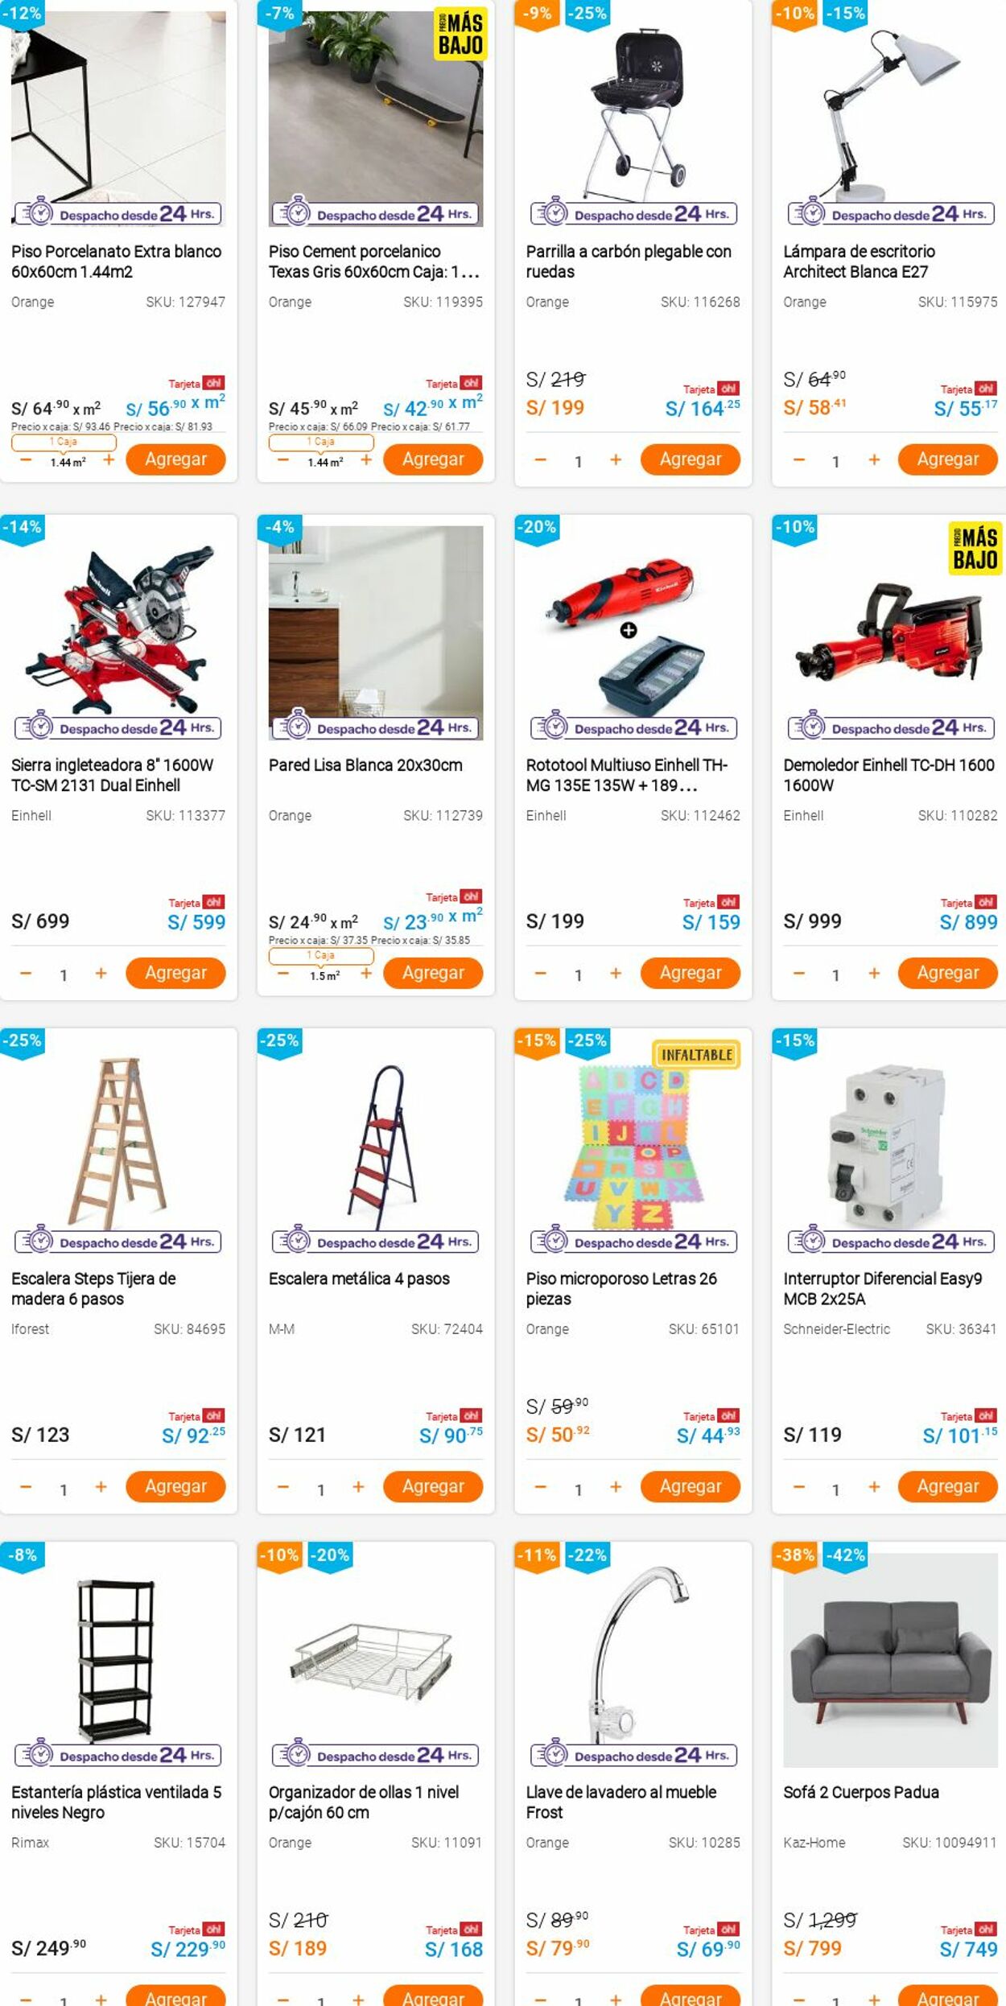Open Sofá 2 Cuerpos Padua product image

(x=890, y=1660)
